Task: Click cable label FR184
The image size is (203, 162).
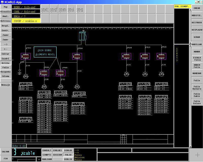Action: pos(80,48)
